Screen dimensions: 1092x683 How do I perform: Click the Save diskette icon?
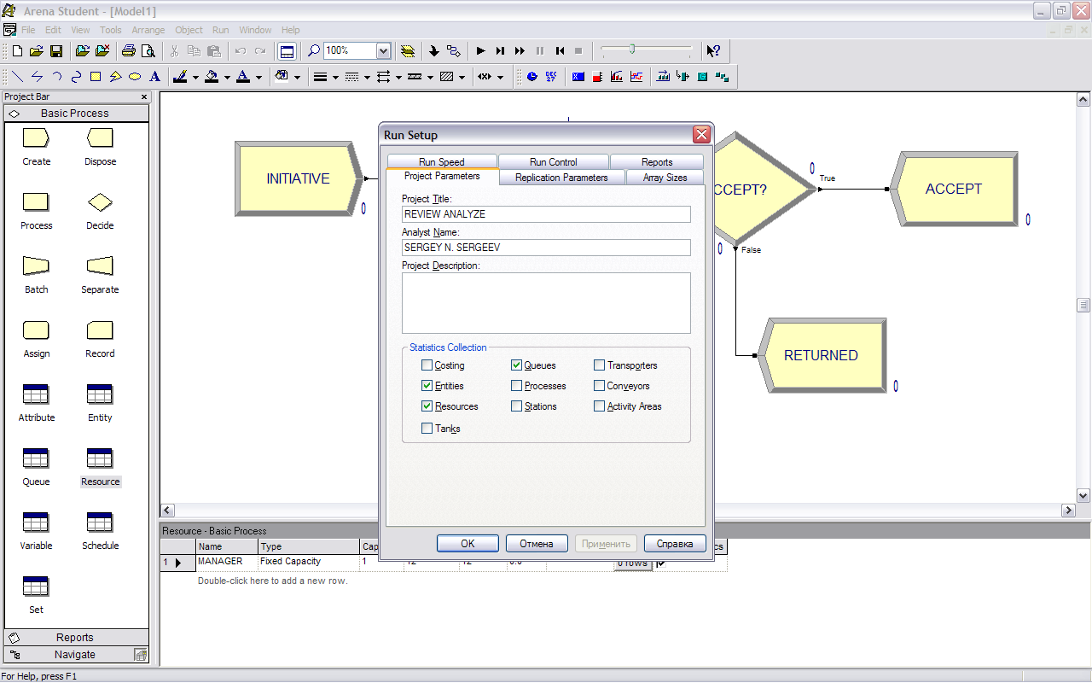(55, 51)
